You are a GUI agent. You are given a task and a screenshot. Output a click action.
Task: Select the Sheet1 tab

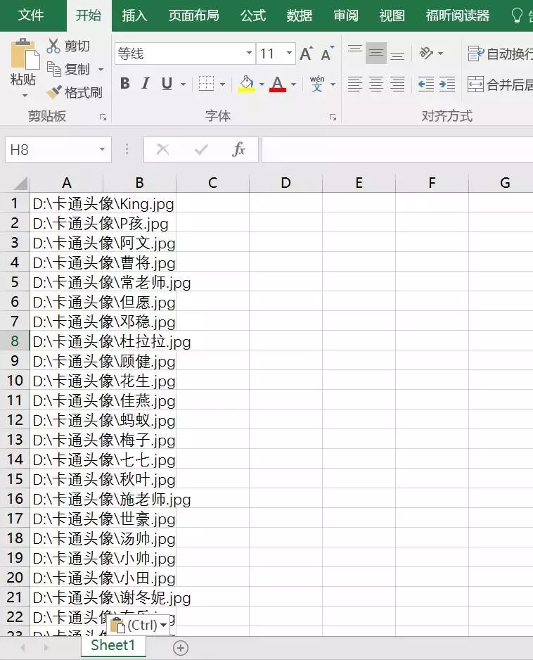pos(113,645)
